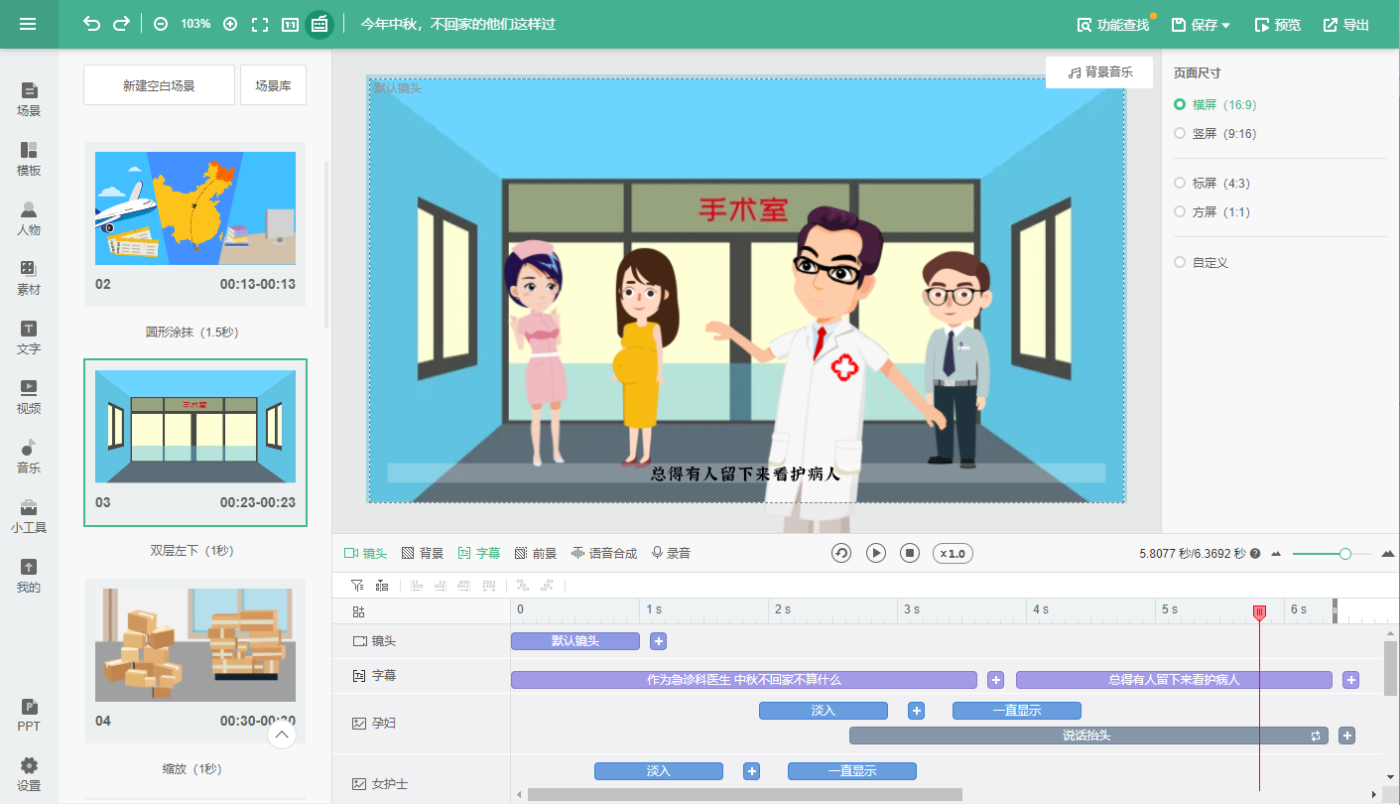Change playback speed x1.0

[x=953, y=553]
